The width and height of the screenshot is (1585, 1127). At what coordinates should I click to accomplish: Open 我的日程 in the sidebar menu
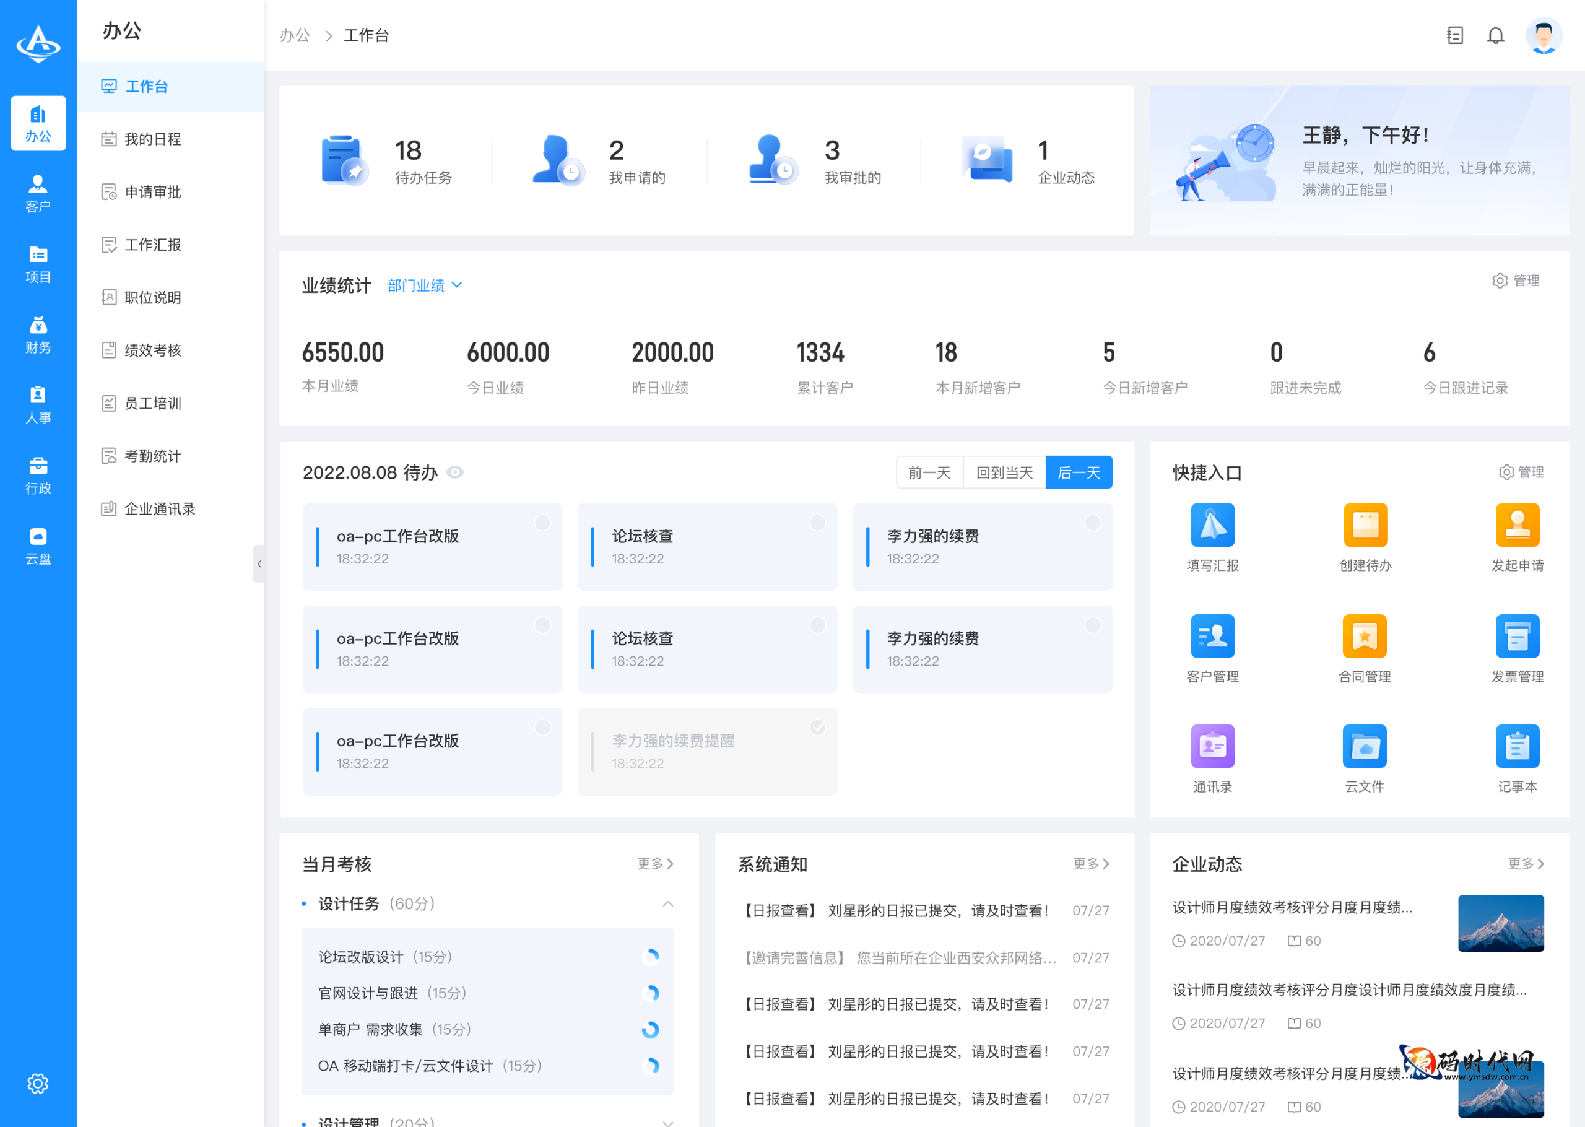point(154,139)
